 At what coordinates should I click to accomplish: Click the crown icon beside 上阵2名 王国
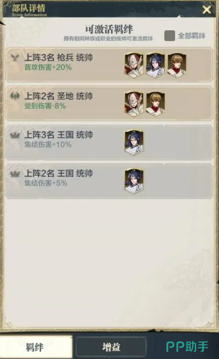(15, 174)
